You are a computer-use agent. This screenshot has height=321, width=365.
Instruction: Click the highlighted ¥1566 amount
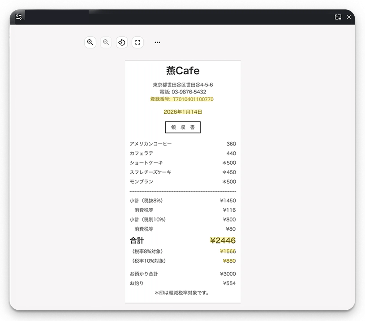point(228,252)
